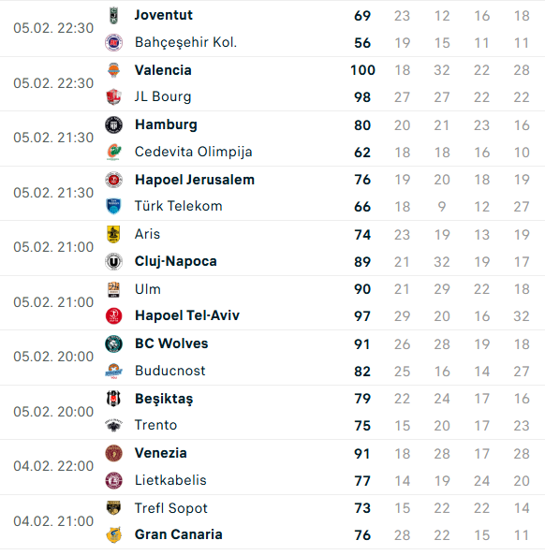Click Valencia's final score of 100
This screenshot has width=545, height=555.
click(x=362, y=70)
